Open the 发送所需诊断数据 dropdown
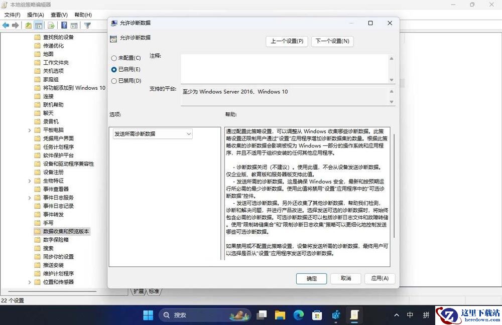The height and width of the screenshot is (325, 502). [153, 134]
